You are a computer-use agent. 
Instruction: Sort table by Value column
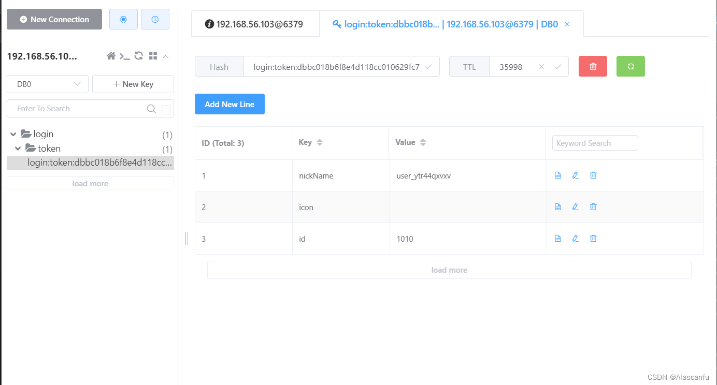coord(423,142)
